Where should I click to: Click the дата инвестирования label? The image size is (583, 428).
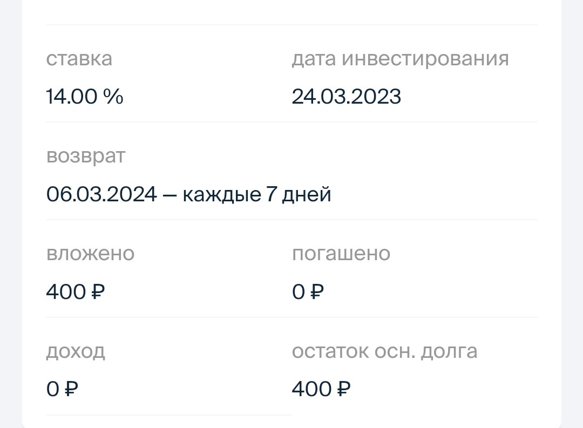click(399, 59)
